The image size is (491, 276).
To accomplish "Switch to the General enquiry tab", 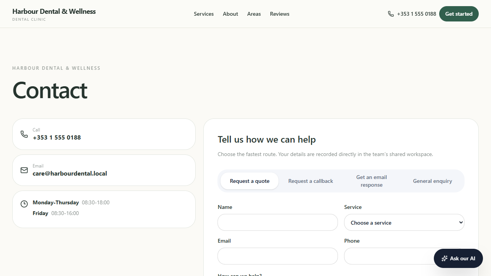I will [433, 181].
